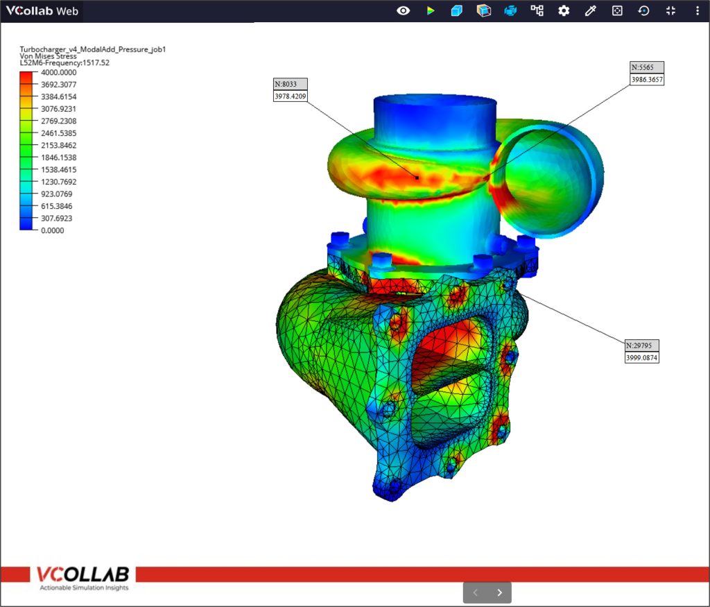The width and height of the screenshot is (710, 607).
Task: Select the exploded blue parts view icon
Action: tap(510, 11)
